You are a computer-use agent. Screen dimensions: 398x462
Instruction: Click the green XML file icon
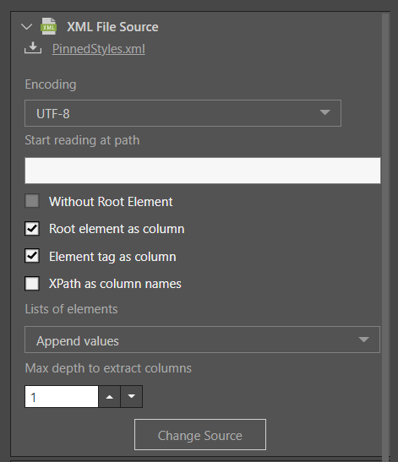(49, 26)
